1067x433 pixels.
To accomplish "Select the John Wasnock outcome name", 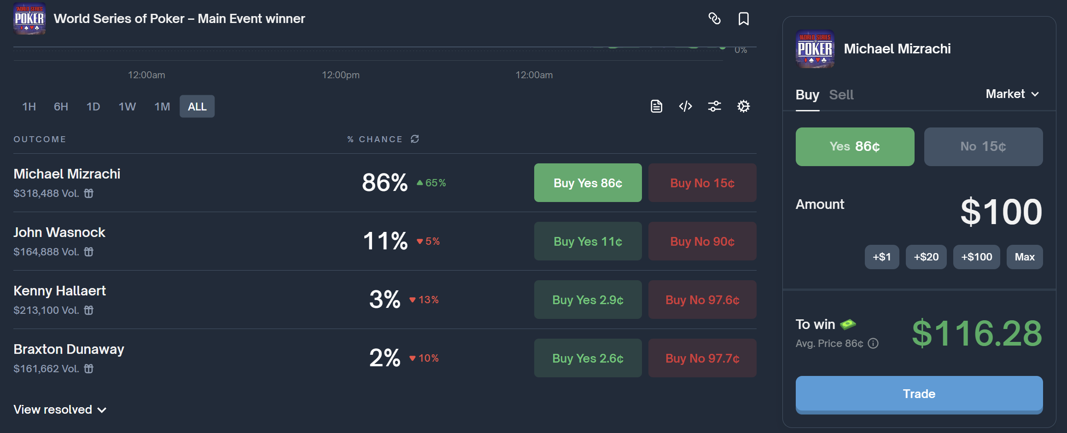I will pyautogui.click(x=59, y=232).
